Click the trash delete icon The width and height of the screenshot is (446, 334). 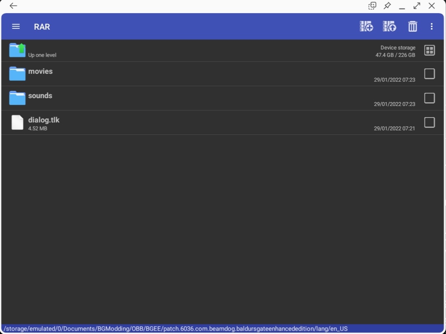412,26
